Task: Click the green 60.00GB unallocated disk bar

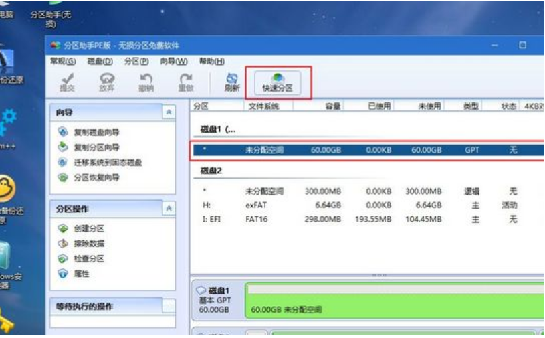Action: 395,301
